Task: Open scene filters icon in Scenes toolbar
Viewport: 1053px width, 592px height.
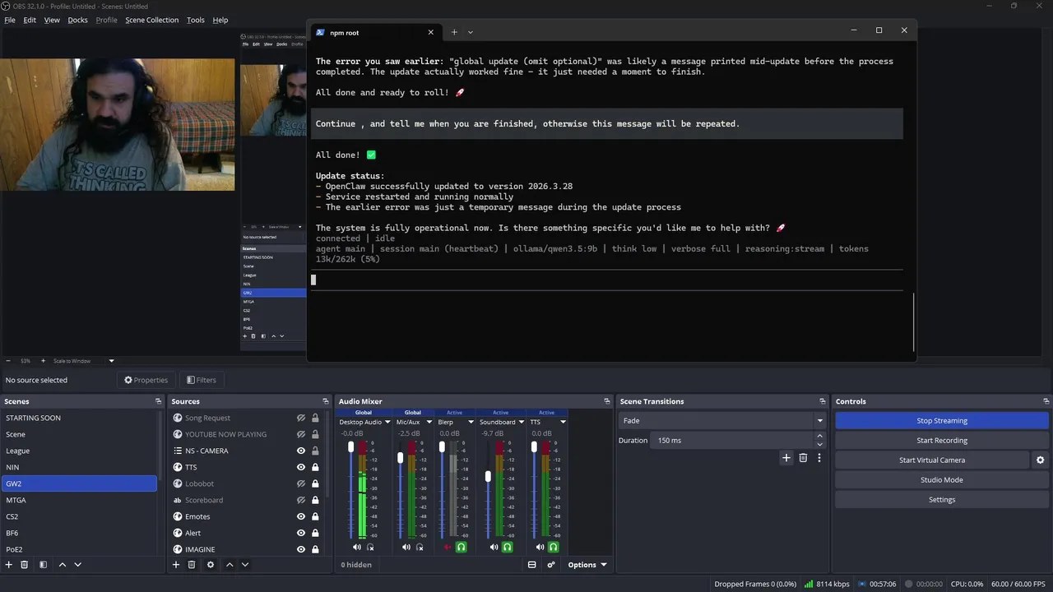Action: click(43, 565)
